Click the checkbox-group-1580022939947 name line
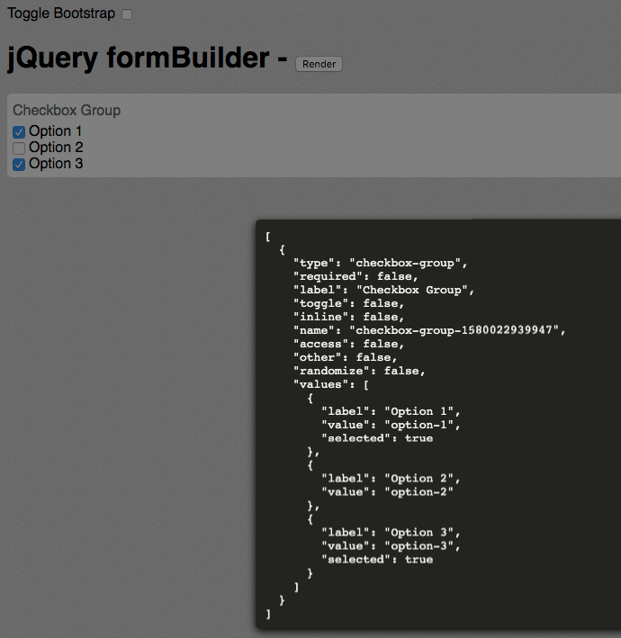Viewport: 621px width, 638px height. (429, 330)
